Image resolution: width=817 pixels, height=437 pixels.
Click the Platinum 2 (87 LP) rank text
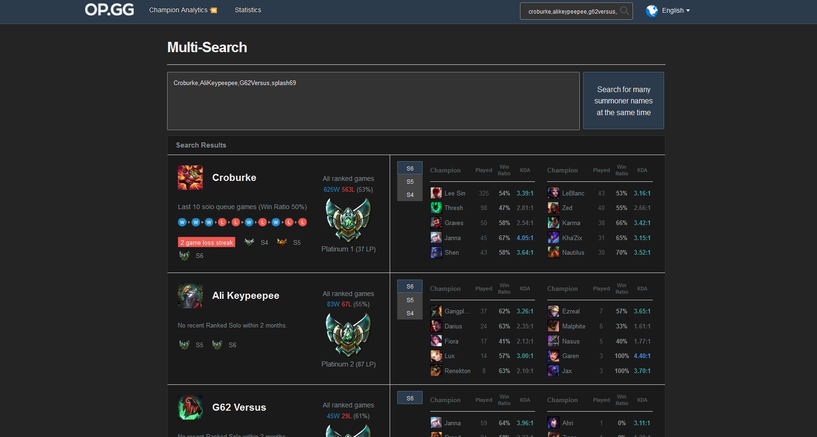(348, 364)
